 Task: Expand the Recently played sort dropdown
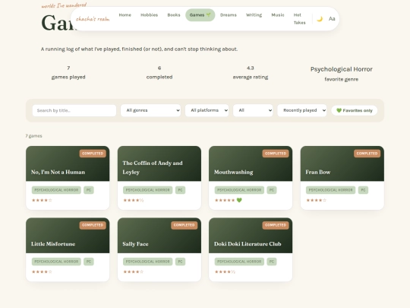coord(302,110)
